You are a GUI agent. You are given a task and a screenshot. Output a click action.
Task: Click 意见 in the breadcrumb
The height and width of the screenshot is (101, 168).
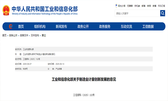click(44, 35)
